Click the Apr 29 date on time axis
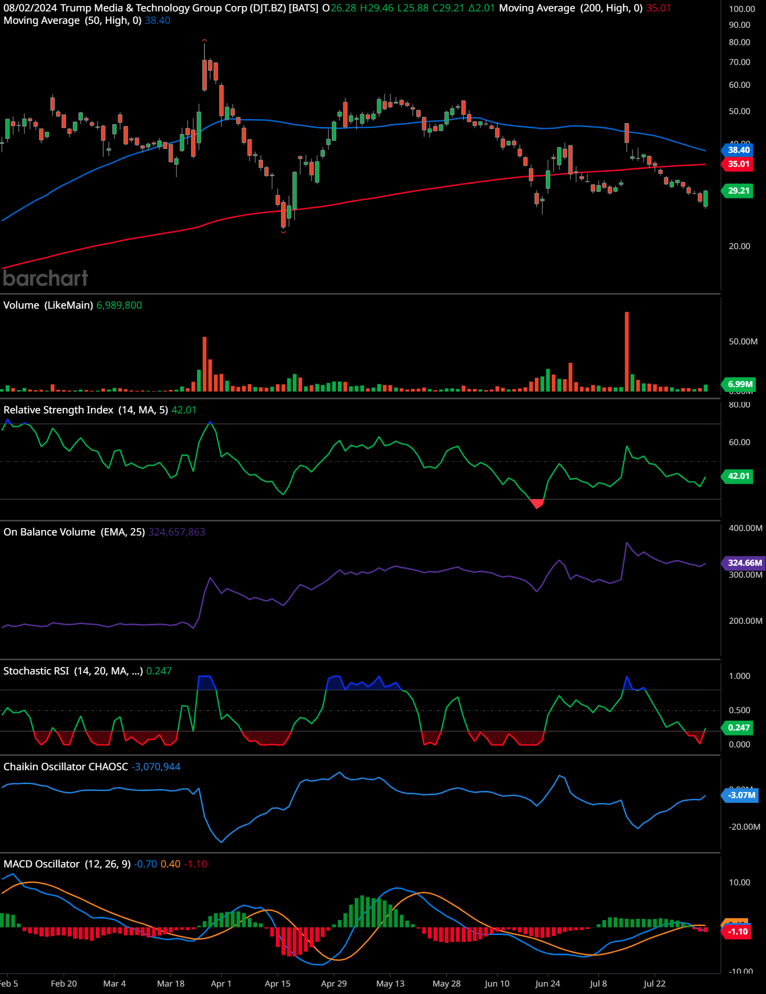 pos(334,984)
